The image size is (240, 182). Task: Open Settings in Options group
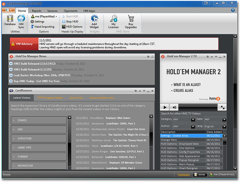tap(38, 22)
